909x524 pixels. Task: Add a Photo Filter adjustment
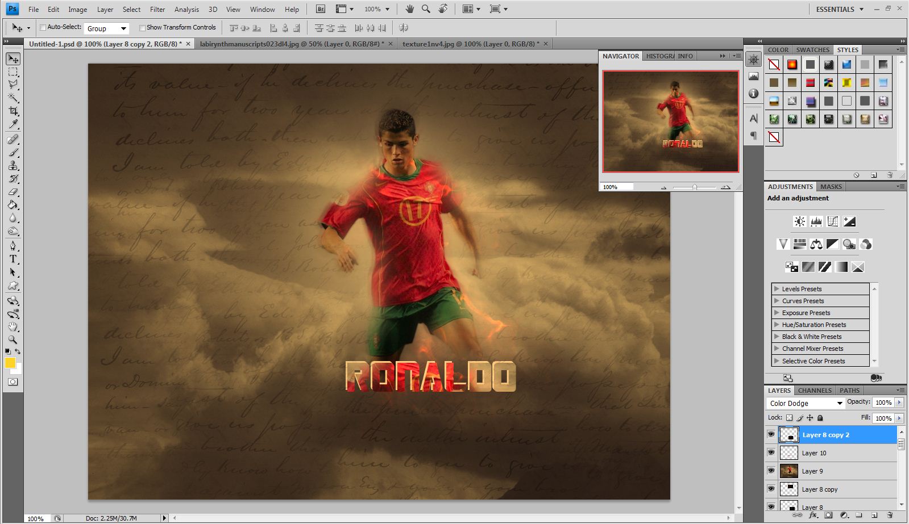[849, 244]
